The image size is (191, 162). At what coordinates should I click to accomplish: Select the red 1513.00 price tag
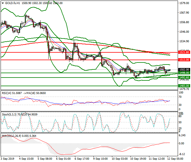(184, 60)
